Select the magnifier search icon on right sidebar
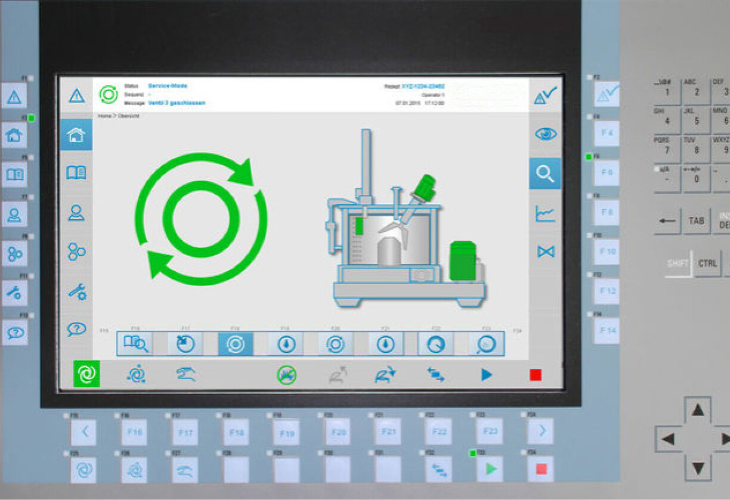This screenshot has width=730, height=500. coord(545,173)
